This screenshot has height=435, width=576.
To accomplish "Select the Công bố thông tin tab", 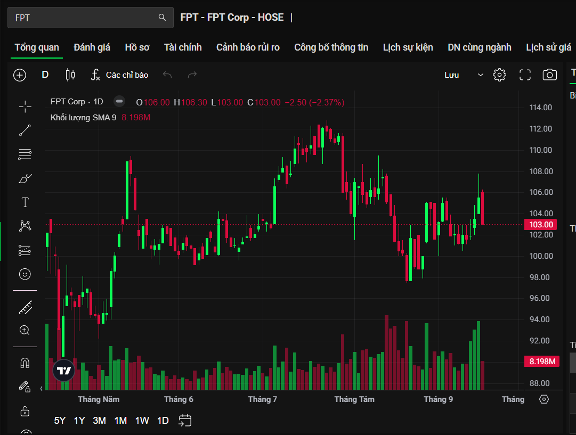I will pos(331,47).
